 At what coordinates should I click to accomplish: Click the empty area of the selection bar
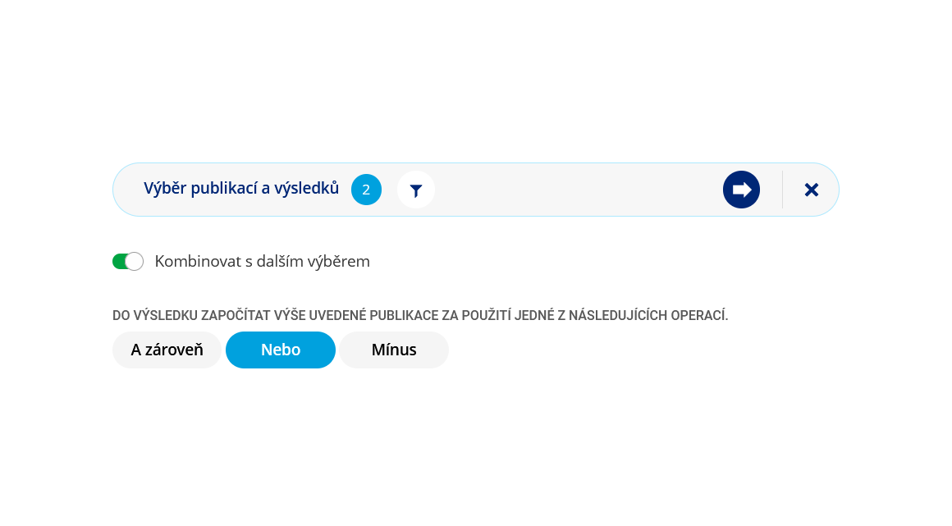pyautogui.click(x=574, y=190)
